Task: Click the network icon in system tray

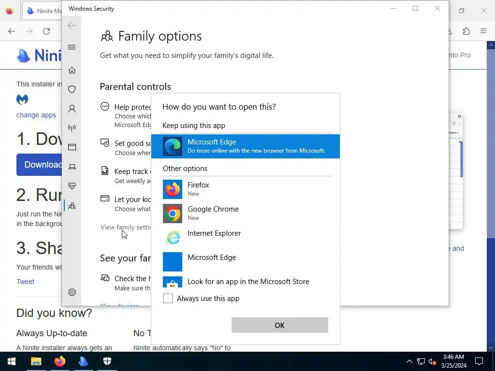Action: [421, 361]
